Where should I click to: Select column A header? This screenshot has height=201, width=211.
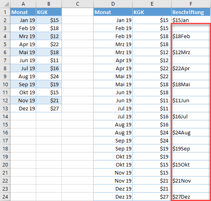click(x=23, y=4)
